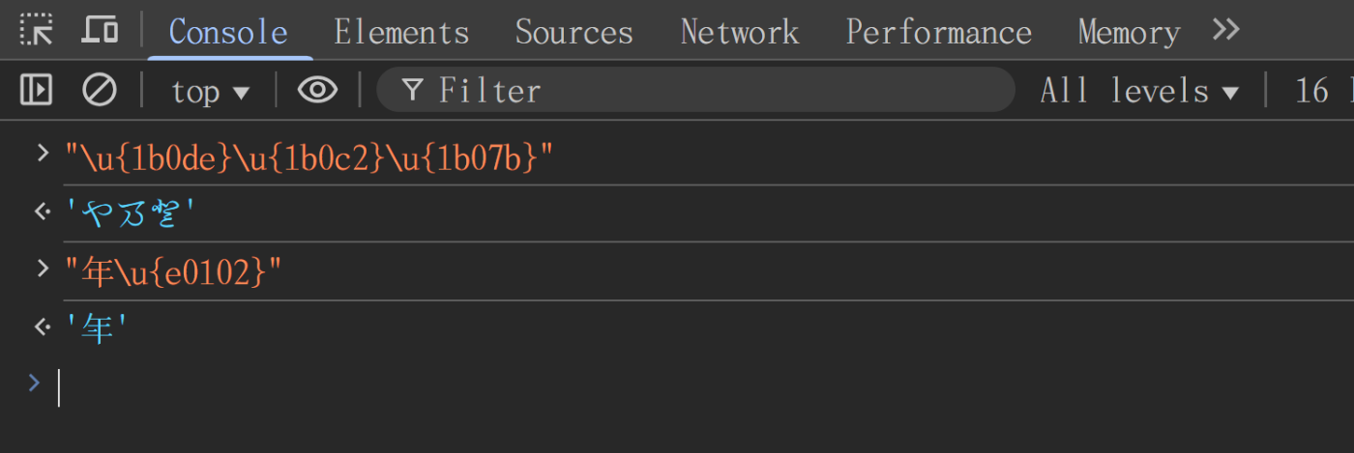Click the funnel filter icon
1354x453 pixels.
tap(413, 91)
